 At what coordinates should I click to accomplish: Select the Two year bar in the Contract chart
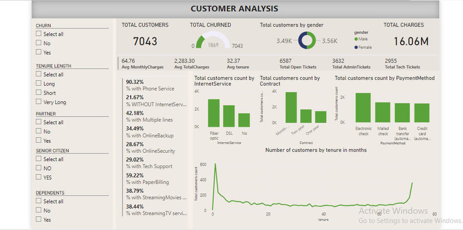[x=306, y=116]
